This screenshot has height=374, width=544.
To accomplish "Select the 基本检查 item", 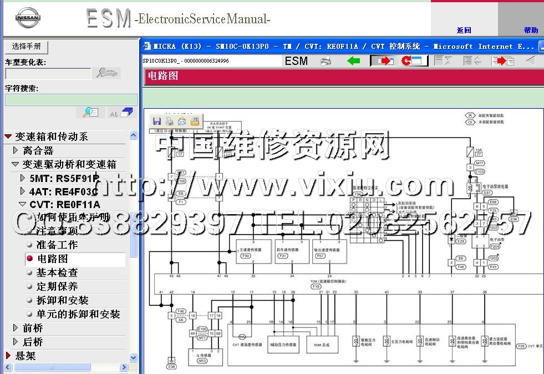I will [x=57, y=272].
